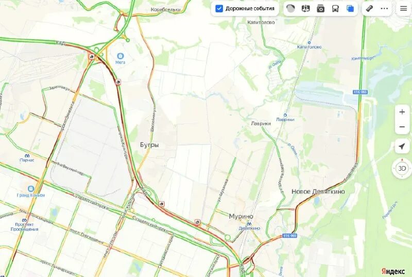The height and width of the screenshot is (277, 412).
Task: Select the ruler distance tool
Action: [x=369, y=9]
